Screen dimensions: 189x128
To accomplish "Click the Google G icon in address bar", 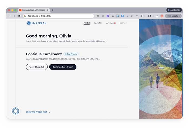I will 25,16.
